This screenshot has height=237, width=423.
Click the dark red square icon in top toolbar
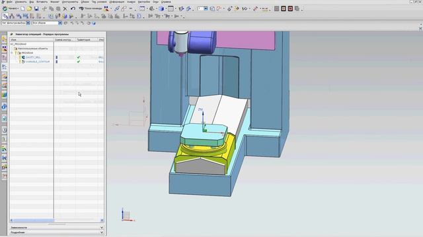[290, 9]
